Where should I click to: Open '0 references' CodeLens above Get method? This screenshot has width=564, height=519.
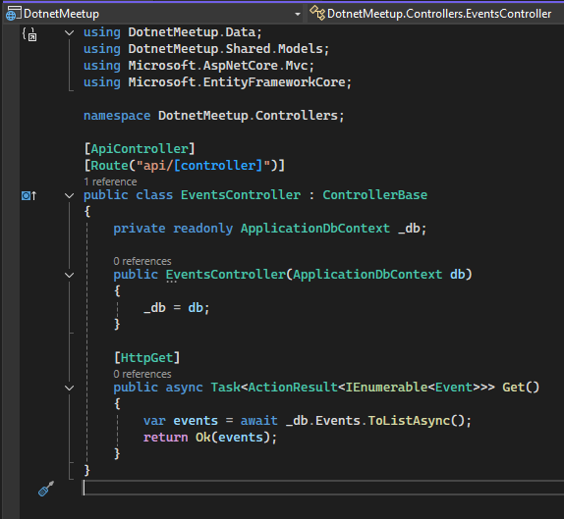tap(142, 374)
